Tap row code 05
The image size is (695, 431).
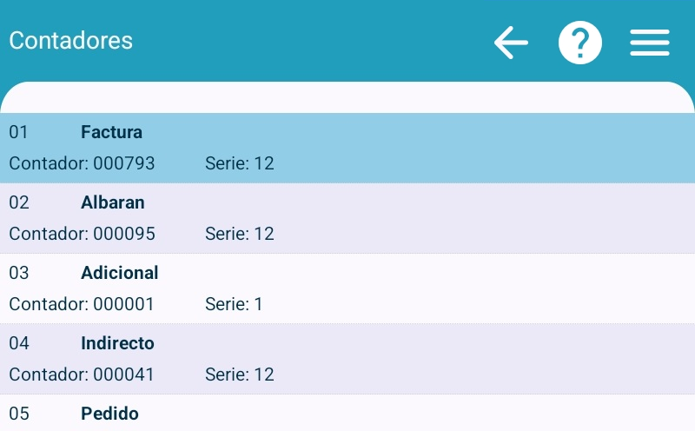tap(19, 414)
